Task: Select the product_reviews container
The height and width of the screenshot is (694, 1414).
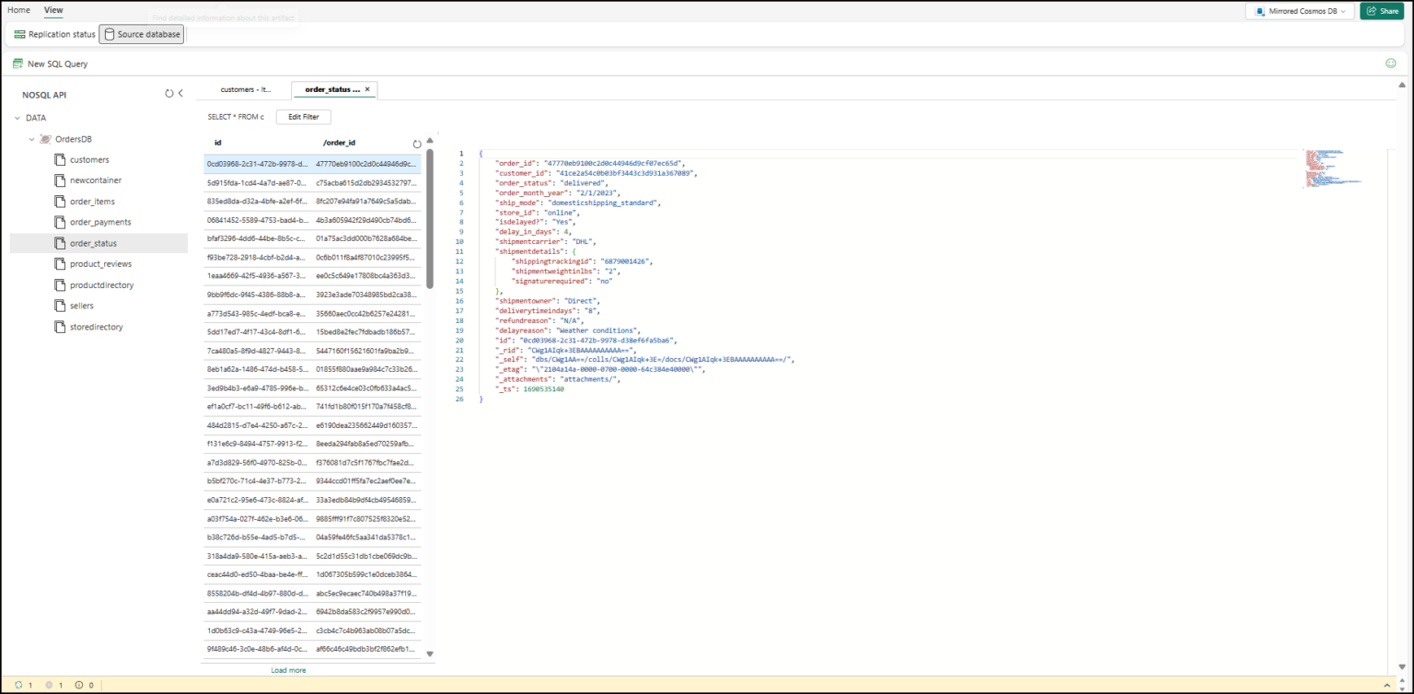Action: tap(100, 264)
